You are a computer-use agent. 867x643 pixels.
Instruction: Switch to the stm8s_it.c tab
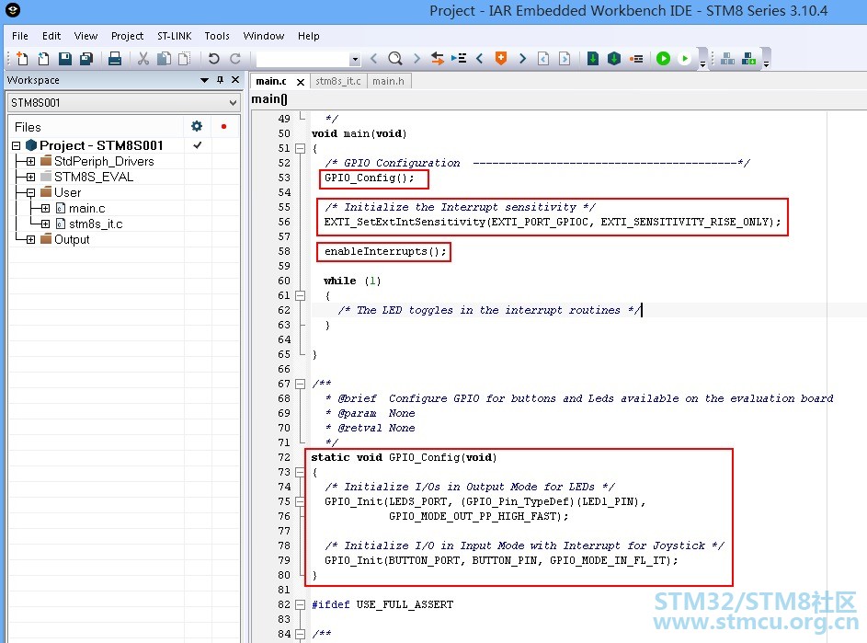click(337, 81)
